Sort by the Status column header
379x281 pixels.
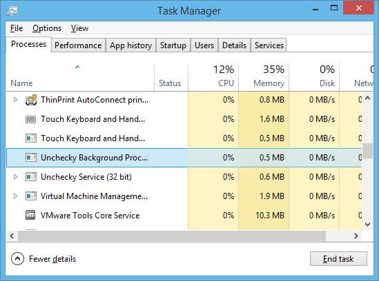tap(171, 76)
